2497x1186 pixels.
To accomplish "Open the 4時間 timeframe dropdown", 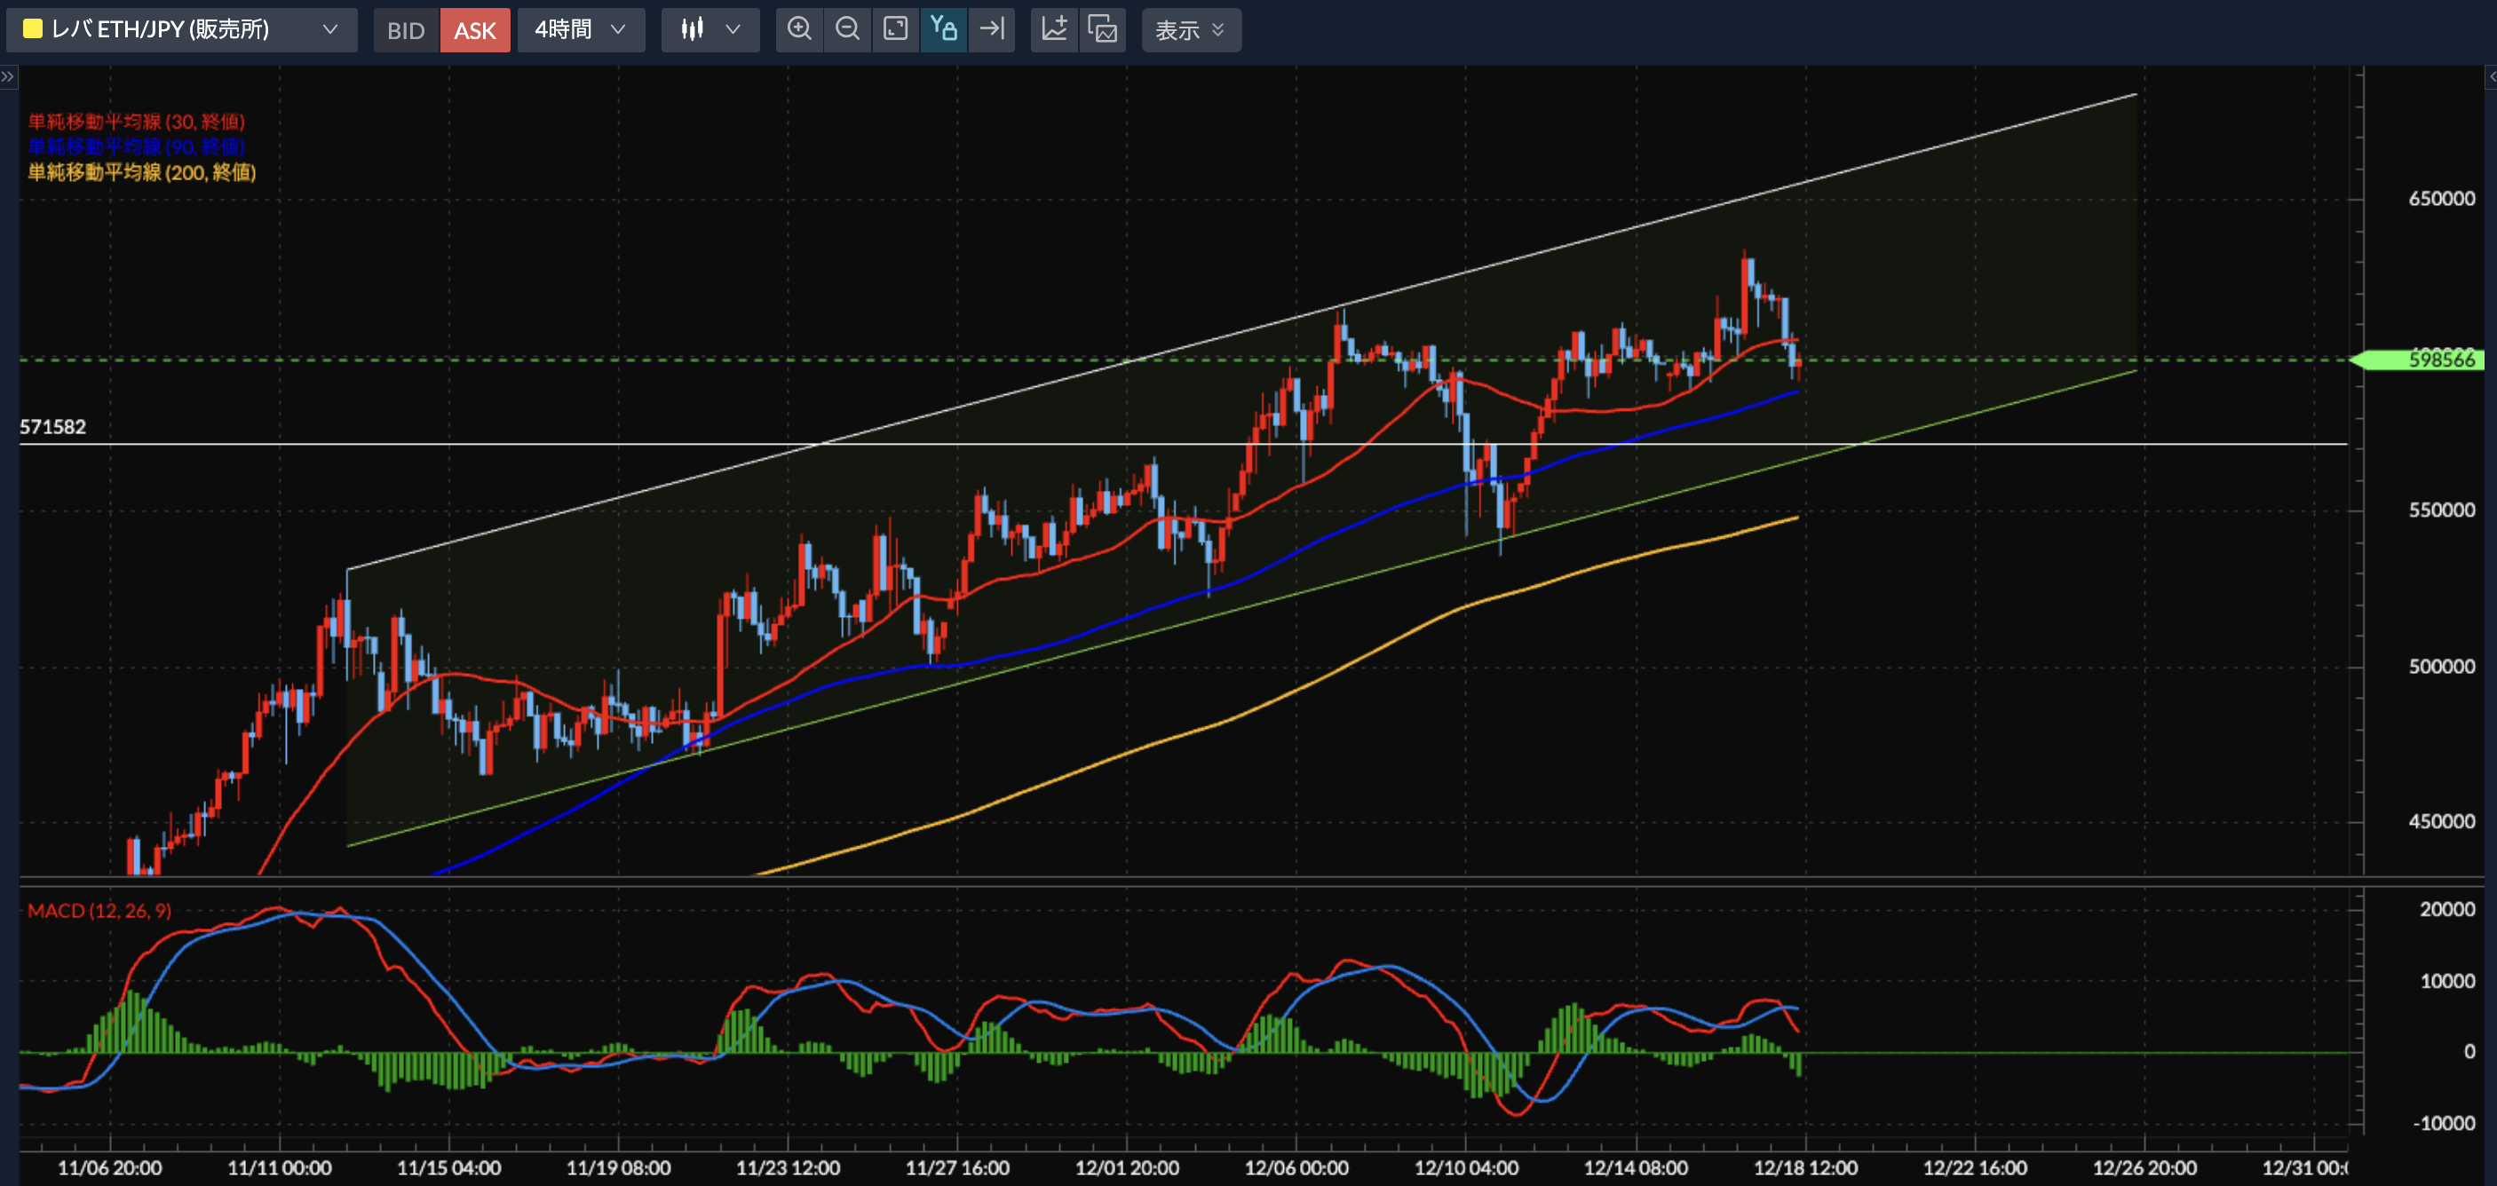I will 581,30.
